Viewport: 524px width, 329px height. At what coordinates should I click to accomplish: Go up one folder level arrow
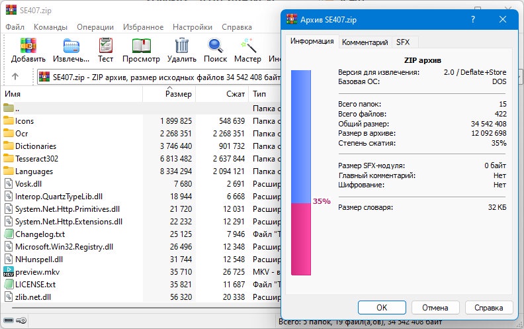[15, 77]
